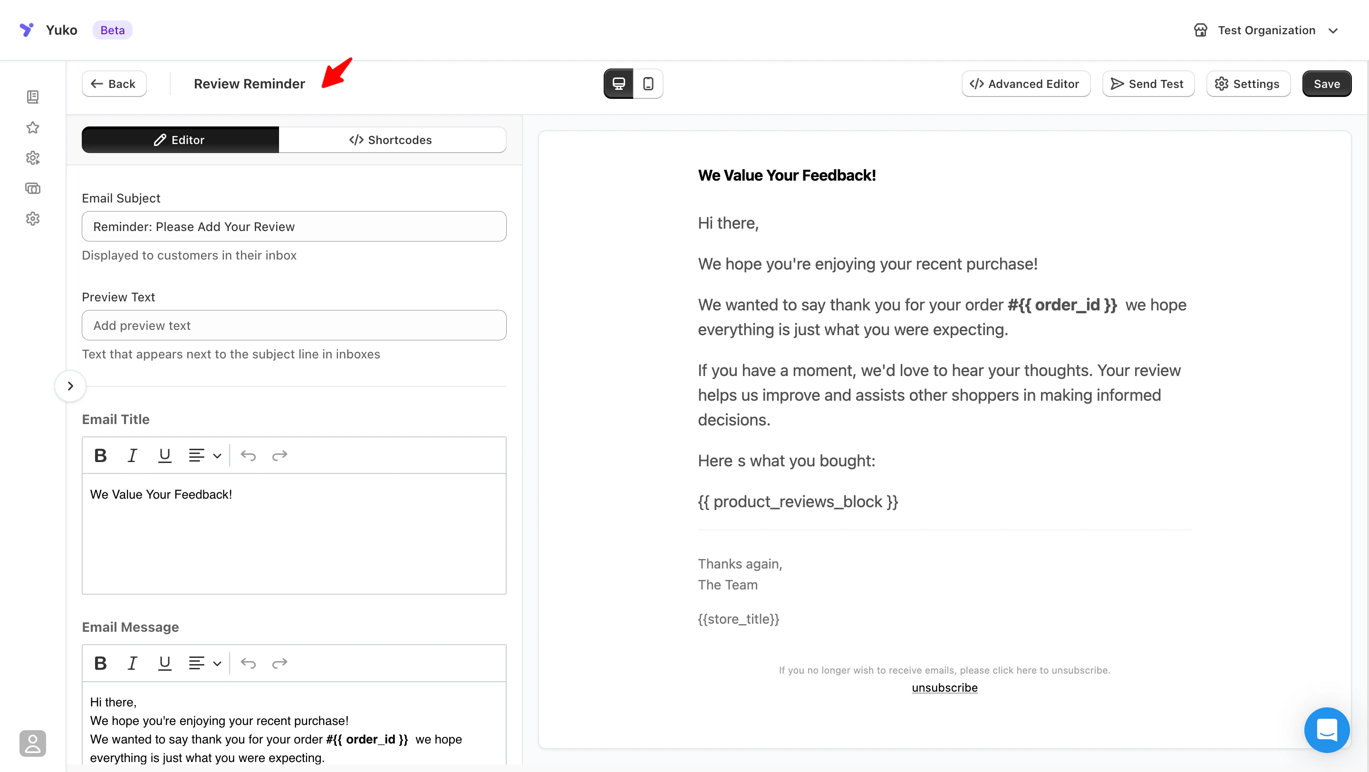The height and width of the screenshot is (772, 1369).
Task: Click the Underline icon in Email Message toolbar
Action: pos(164,663)
